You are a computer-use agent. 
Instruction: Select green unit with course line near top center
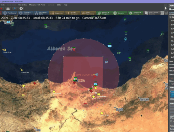(46, 26)
